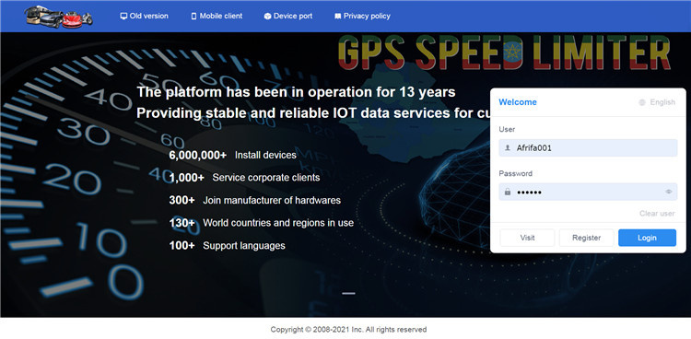Open the Privacy policy link
691x339 pixels.
coord(362,16)
